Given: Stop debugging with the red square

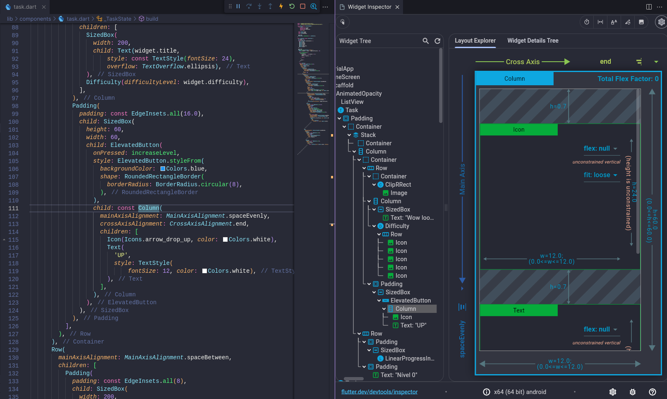Looking at the screenshot, I should click(x=302, y=6).
